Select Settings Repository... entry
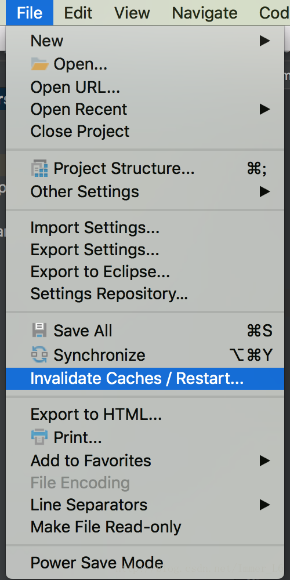The width and height of the screenshot is (290, 580). [145, 294]
